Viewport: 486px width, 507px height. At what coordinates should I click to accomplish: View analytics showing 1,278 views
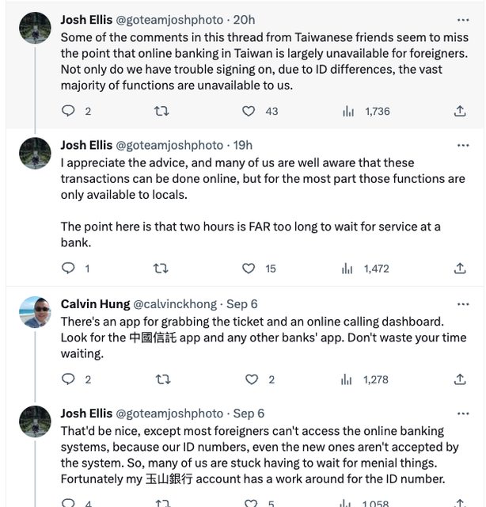coord(347,379)
